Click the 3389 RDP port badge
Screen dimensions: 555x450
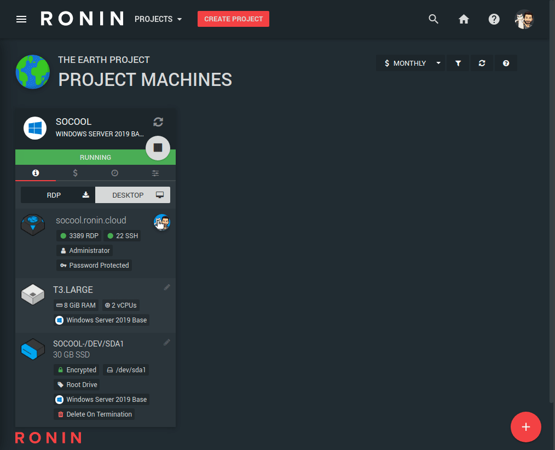coord(79,236)
